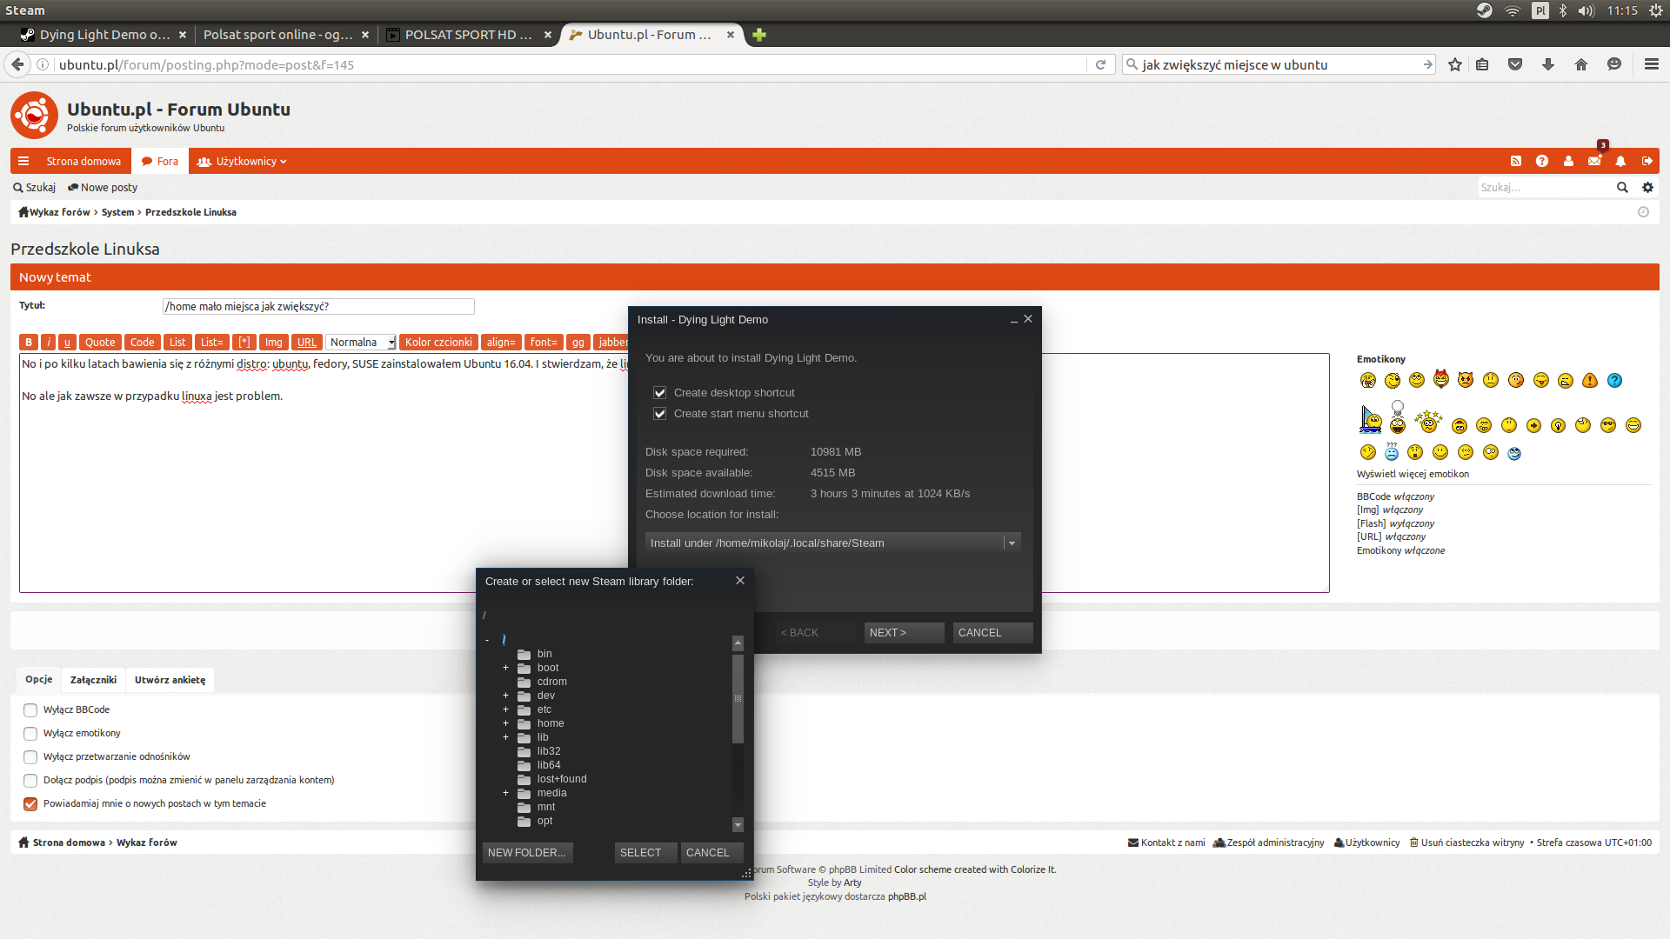Click CANCEL in Steam install dialog

coord(992,633)
